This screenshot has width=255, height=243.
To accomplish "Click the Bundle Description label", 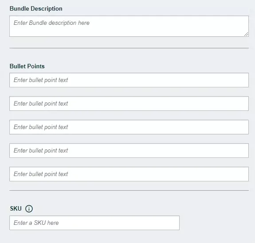I will (36, 8).
